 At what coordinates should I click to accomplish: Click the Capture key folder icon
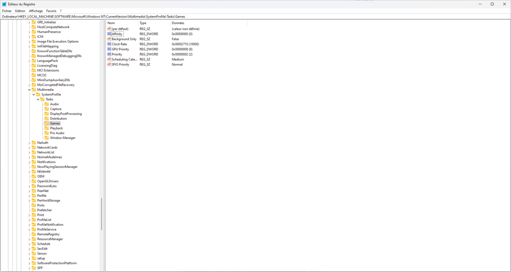(46, 109)
